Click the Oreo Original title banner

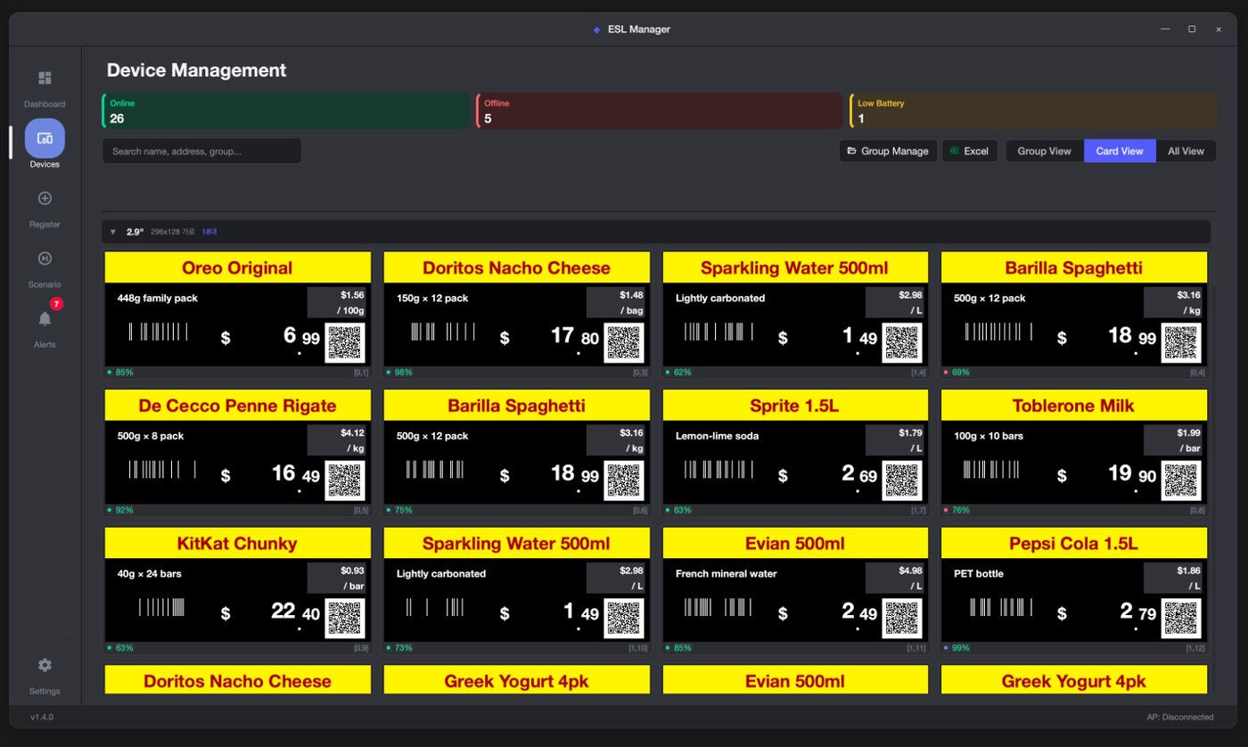point(237,267)
